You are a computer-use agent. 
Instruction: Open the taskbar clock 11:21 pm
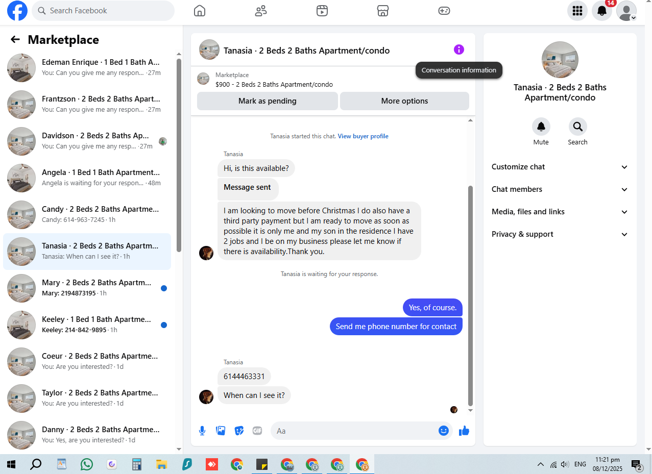[608, 464]
